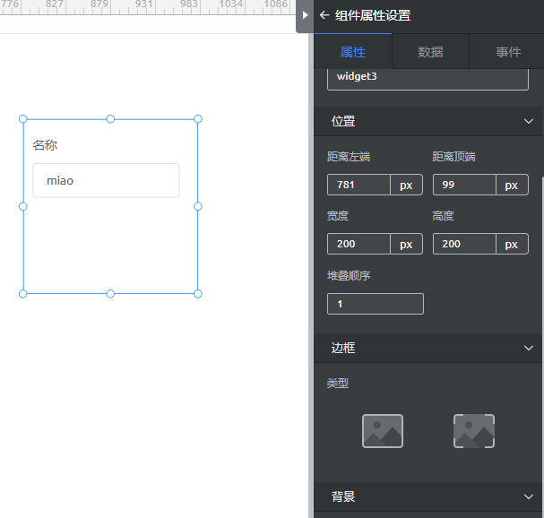
Task: Collapse the 背景 section chevron
Action: 529,496
